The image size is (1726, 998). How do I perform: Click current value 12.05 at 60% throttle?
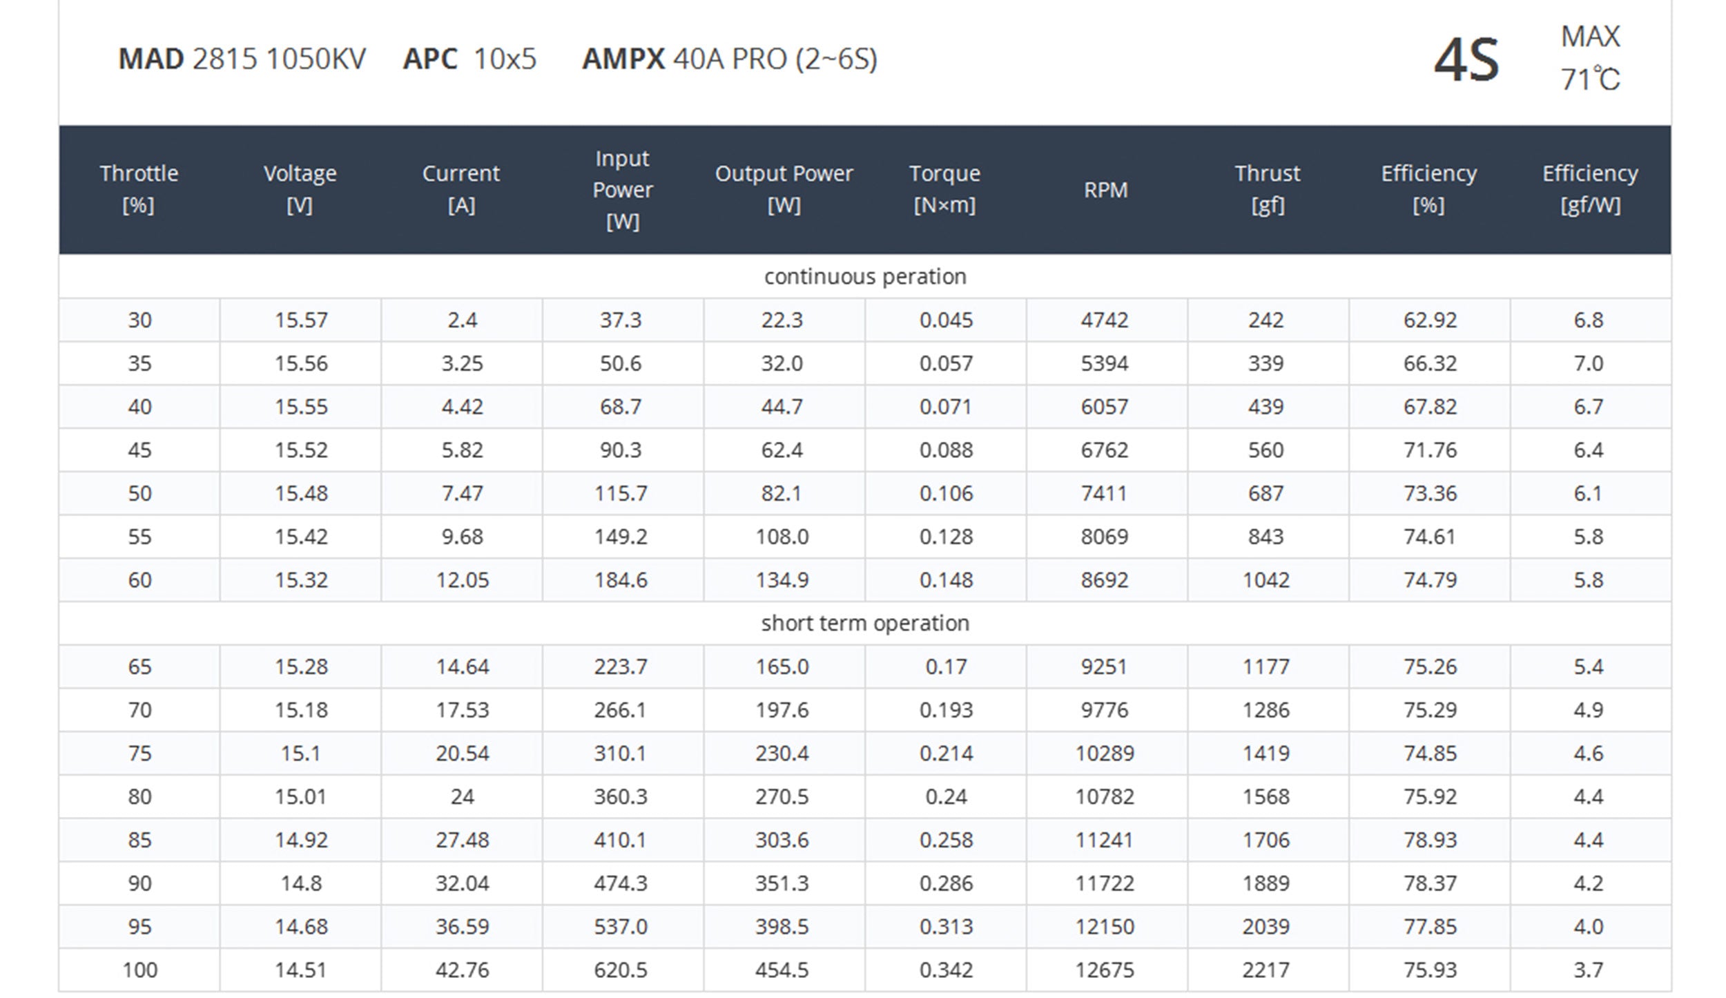pos(462,579)
